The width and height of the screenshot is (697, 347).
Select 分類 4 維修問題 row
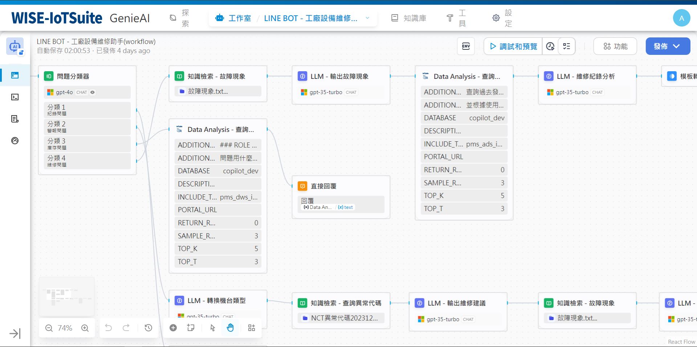(87, 161)
